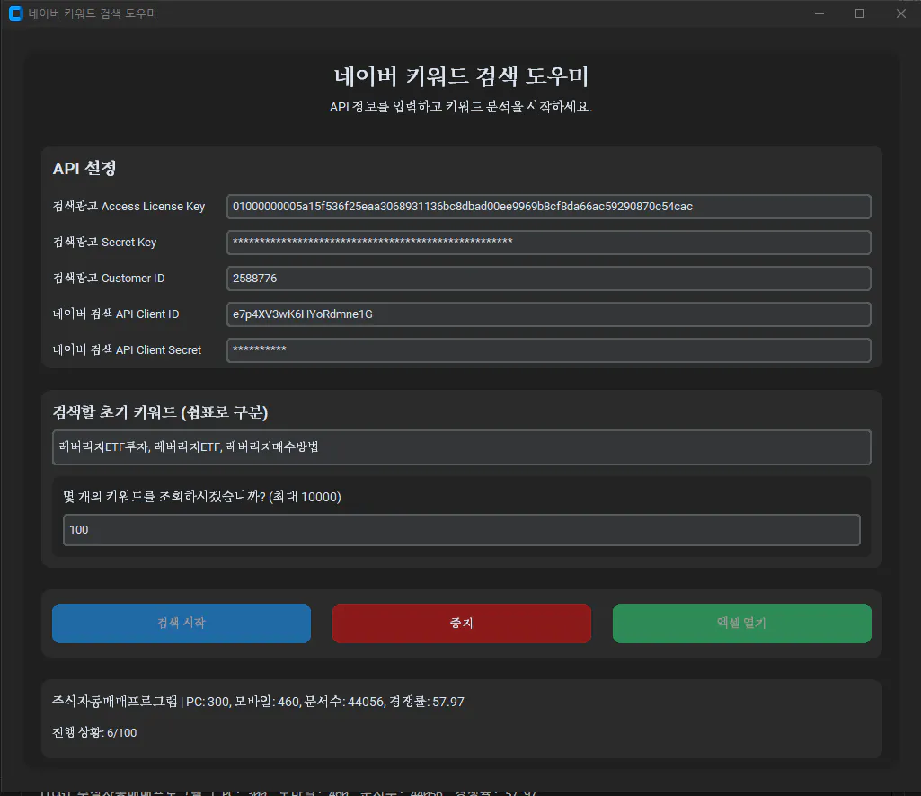The image size is (921, 796).
Task: Minimize the 네이버 키워드 검색 도우미 window
Action: point(819,13)
